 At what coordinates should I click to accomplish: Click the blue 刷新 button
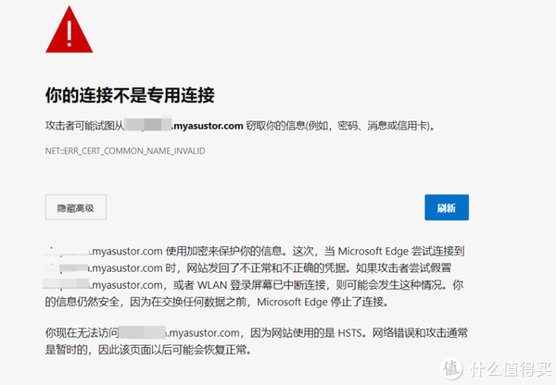447,207
